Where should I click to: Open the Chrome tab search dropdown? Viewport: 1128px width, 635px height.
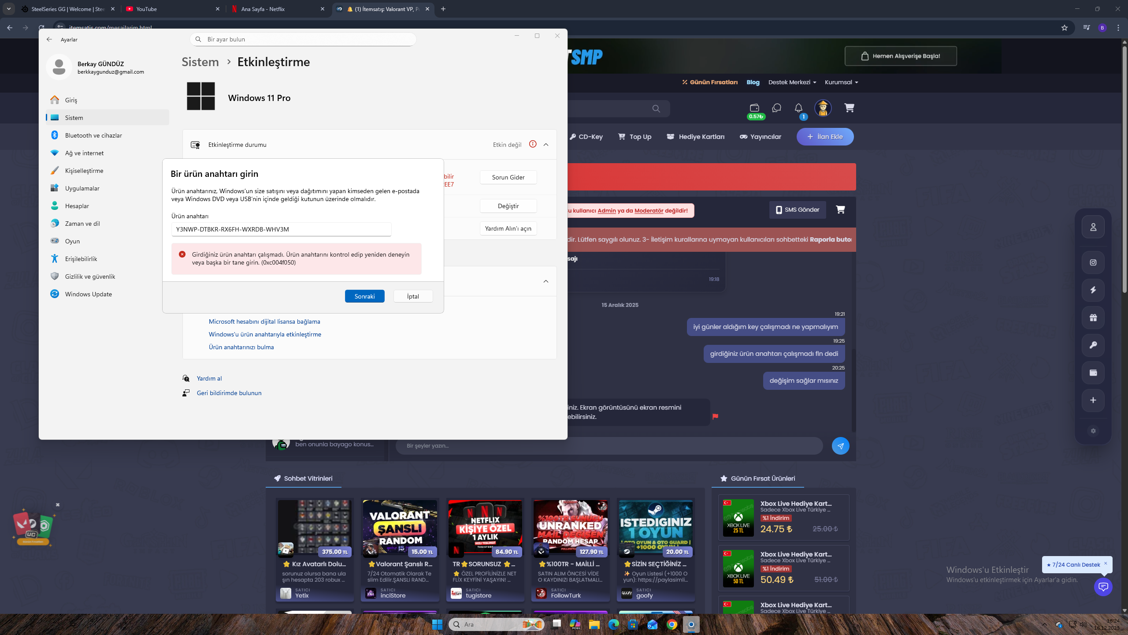point(9,9)
